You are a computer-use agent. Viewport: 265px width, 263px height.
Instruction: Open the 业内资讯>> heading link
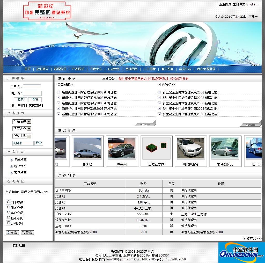pyautogui.click(x=167, y=85)
